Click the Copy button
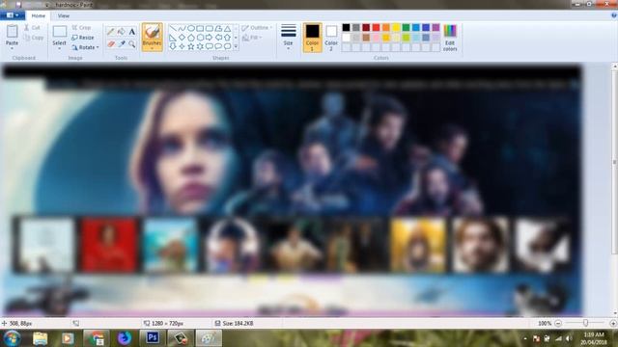Viewport: 618px width, 347px height. point(34,38)
